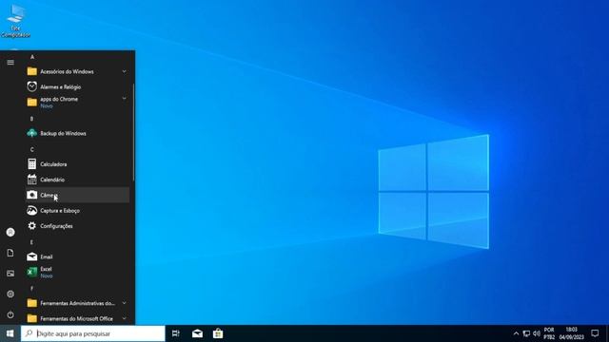The width and height of the screenshot is (609, 342).
Task: Open the Acessórios do Windows folder
Action: [77, 71]
